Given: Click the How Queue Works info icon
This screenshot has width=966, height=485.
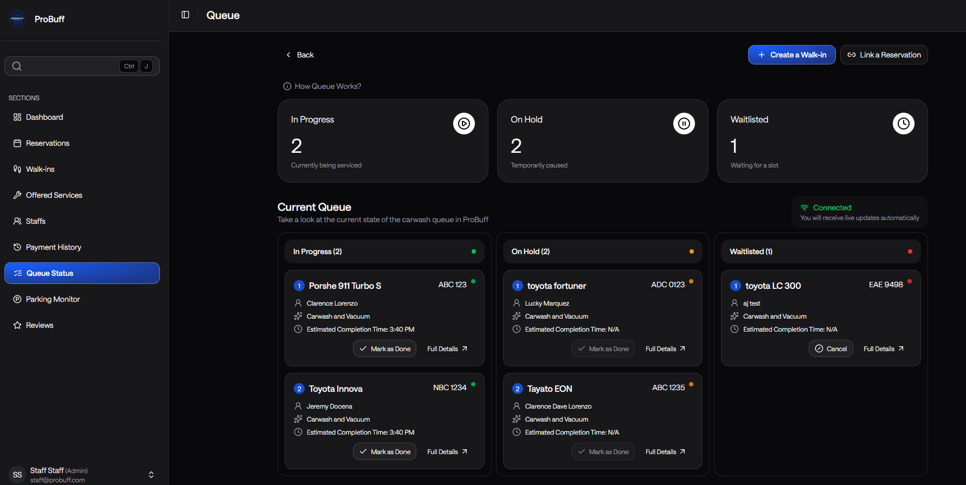Looking at the screenshot, I should [x=287, y=86].
